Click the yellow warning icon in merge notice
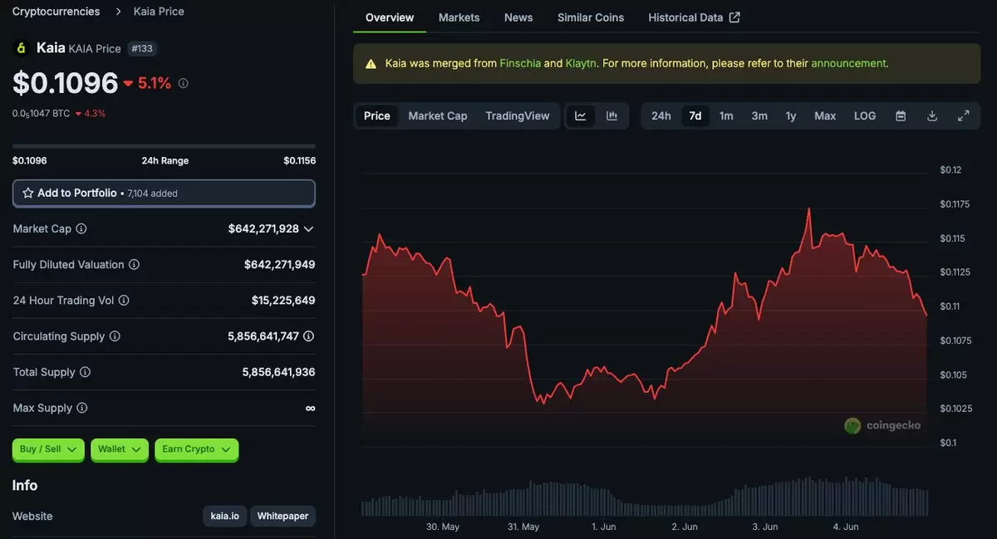This screenshot has height=539, width=997. pos(370,63)
